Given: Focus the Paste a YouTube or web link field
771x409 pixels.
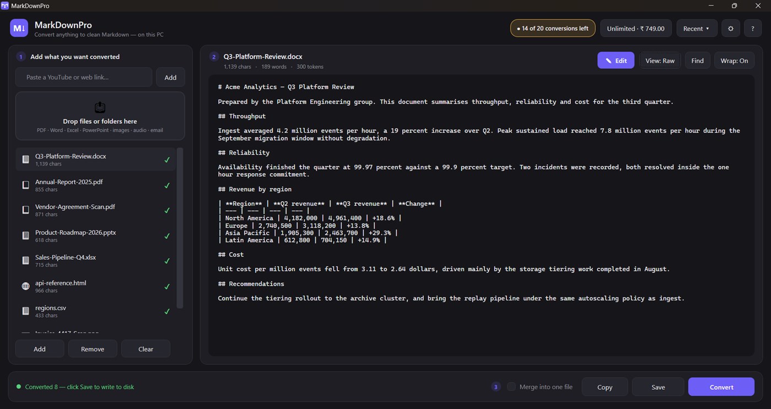Looking at the screenshot, I should 84,78.
